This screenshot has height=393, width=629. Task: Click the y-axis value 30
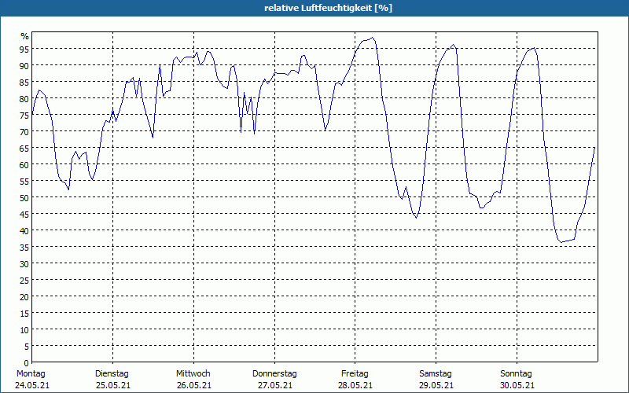[x=24, y=264]
